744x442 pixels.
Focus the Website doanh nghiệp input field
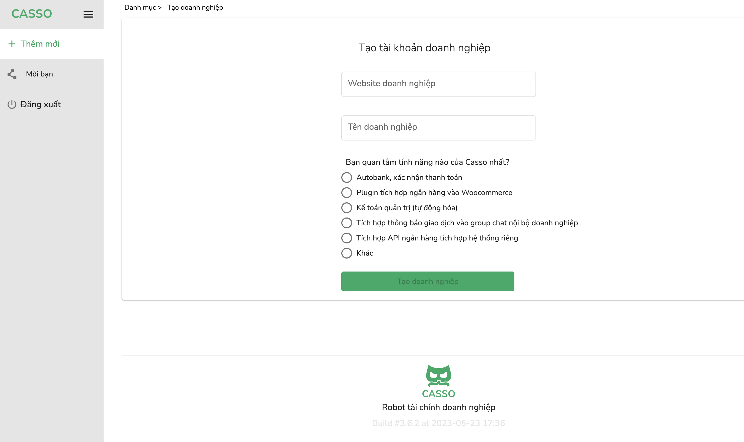pyautogui.click(x=438, y=84)
